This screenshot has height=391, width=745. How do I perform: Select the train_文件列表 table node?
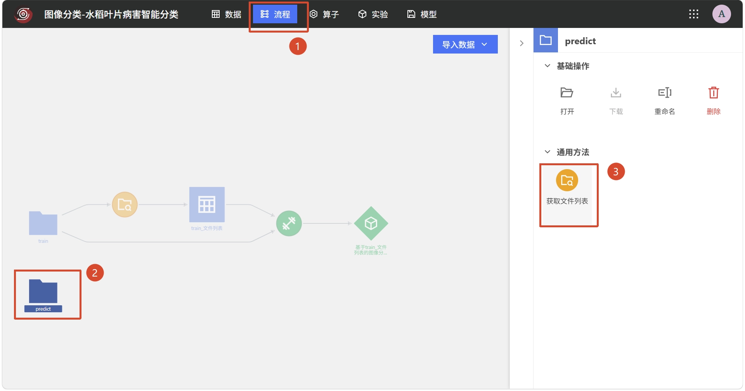(207, 204)
